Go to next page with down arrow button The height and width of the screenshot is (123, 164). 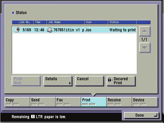[x=145, y=48]
